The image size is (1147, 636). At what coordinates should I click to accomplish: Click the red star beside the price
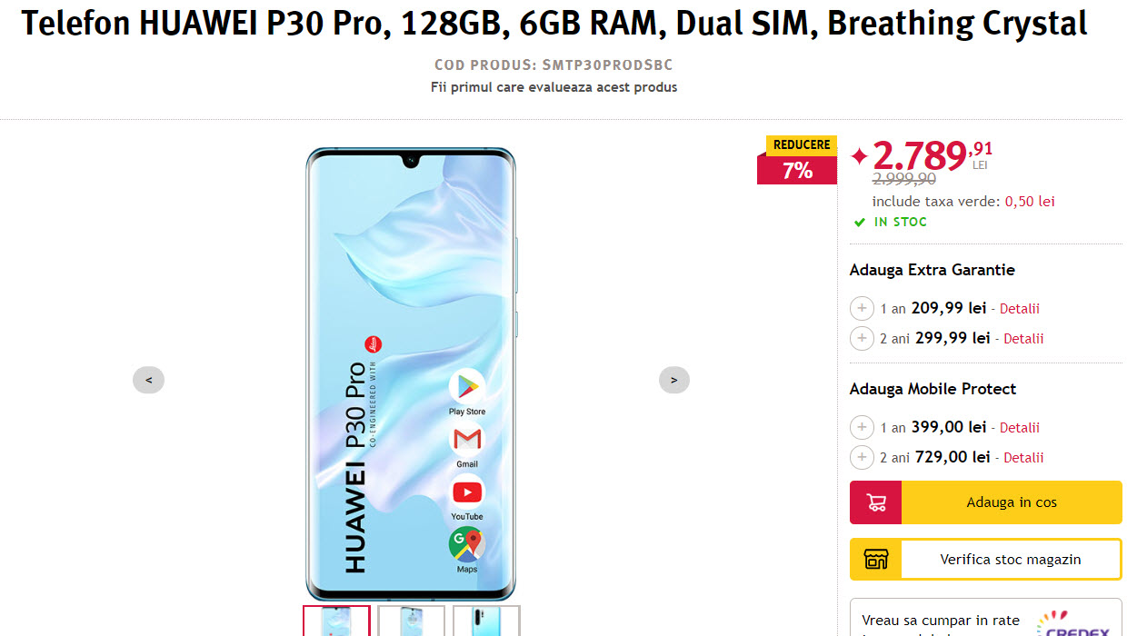[859, 156]
